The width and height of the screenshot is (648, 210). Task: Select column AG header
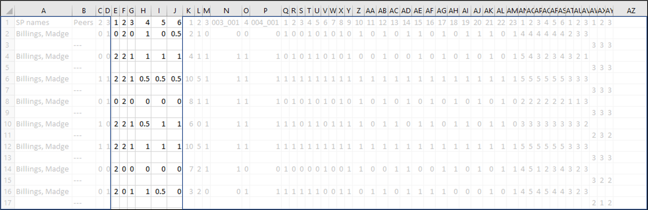(441, 11)
